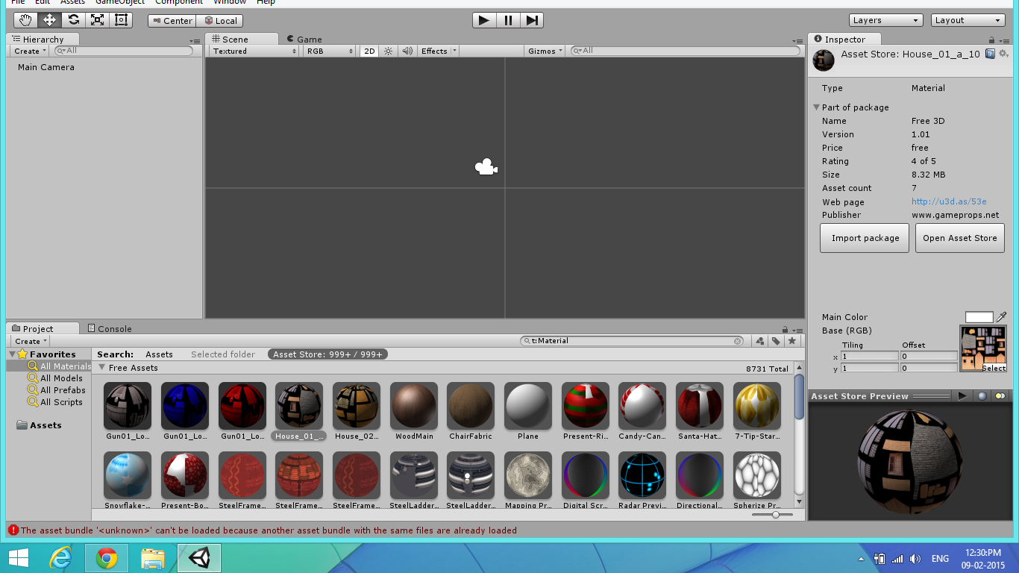Open the RGB render mode dropdown
Viewport: 1019px width, 573px height.
click(x=330, y=51)
